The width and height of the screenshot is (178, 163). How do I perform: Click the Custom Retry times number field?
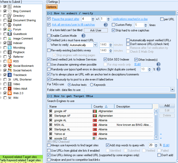[139, 25]
